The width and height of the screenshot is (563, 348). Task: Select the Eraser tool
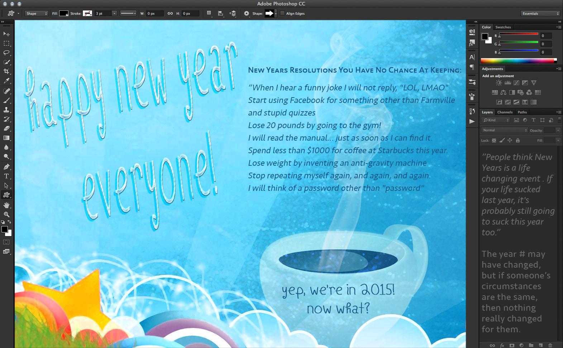6,128
